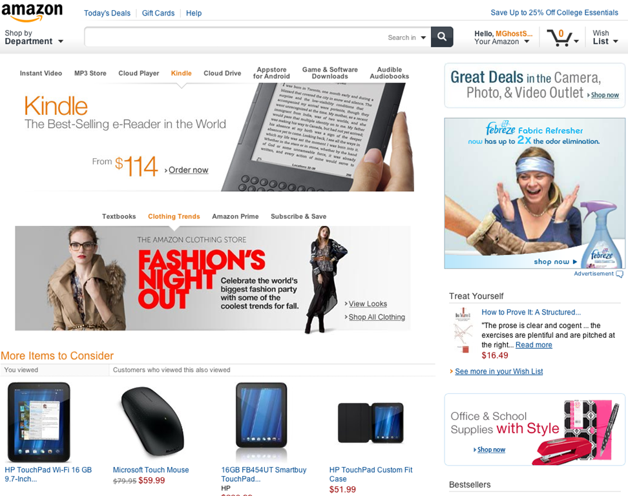Open the HP TouchPad Custom Fit Case image
Viewport: 628px width, 496px height.
coord(370,423)
